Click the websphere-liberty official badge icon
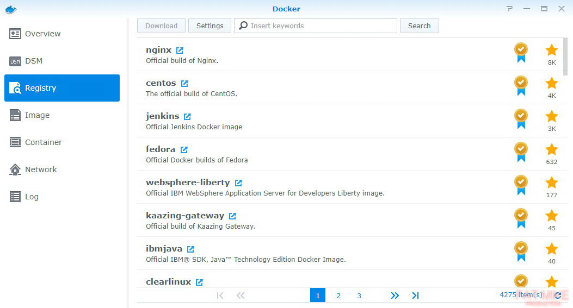 (x=521, y=185)
